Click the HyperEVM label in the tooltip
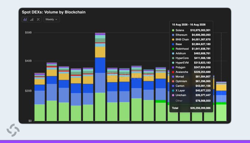 click(182, 62)
